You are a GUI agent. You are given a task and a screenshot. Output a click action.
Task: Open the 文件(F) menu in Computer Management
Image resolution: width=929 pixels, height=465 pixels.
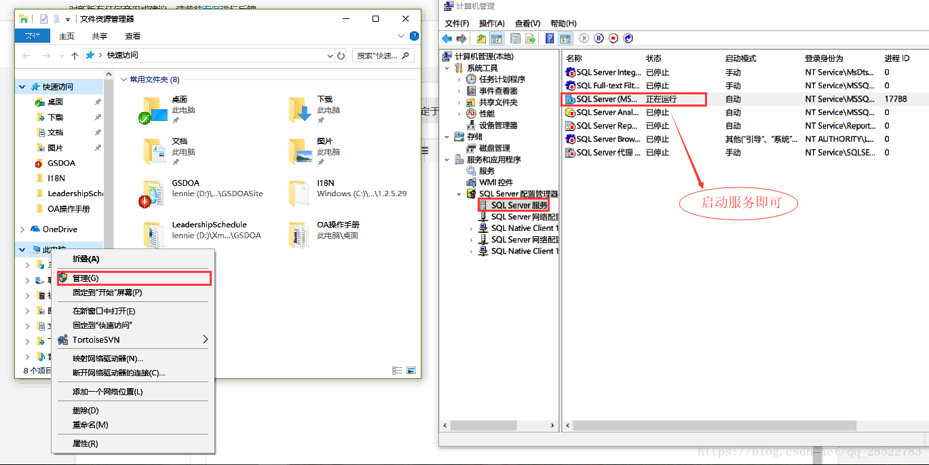point(457,24)
